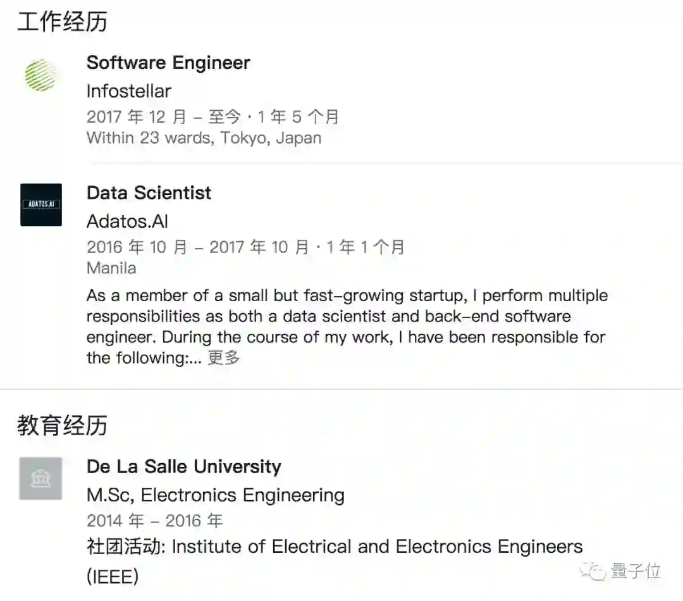Click the Manila location text

coord(111,268)
